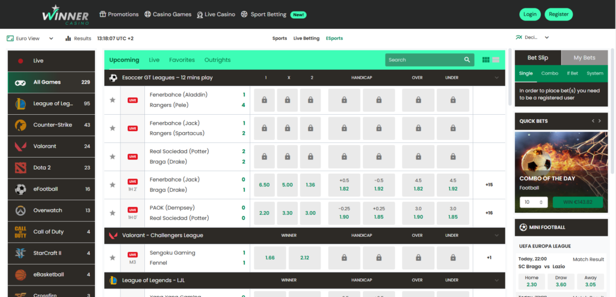Open Valorant from the sidebar icon
The image size is (616, 297).
20,146
